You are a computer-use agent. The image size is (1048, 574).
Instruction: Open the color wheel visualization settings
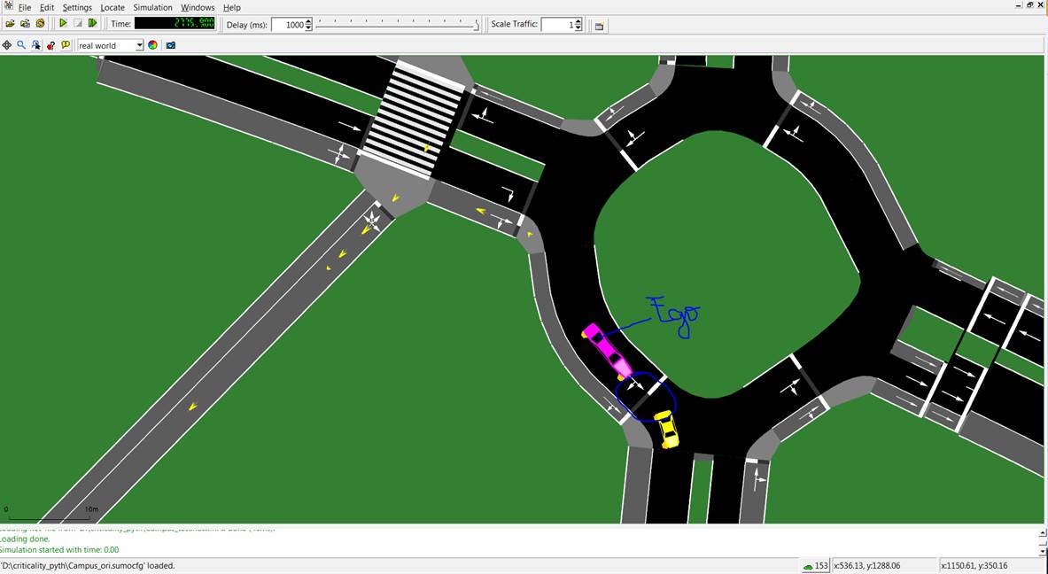pos(152,45)
